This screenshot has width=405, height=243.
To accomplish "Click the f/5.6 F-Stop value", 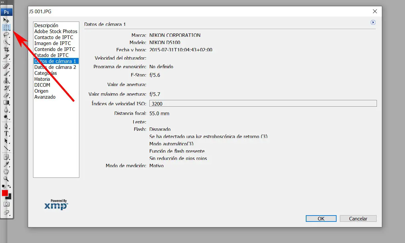I will tap(155, 75).
